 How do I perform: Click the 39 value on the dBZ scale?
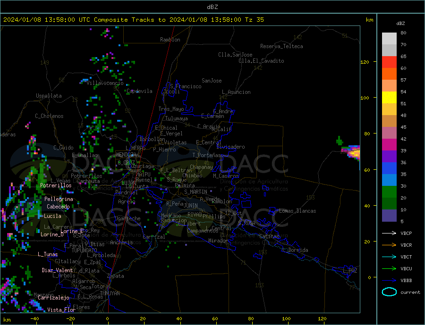click(x=403, y=150)
